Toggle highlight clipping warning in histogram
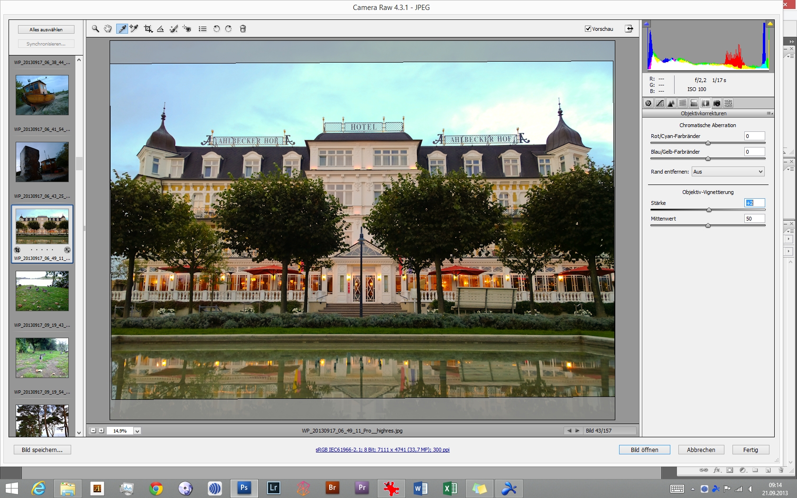Screen dimensions: 797x498 click(x=770, y=24)
